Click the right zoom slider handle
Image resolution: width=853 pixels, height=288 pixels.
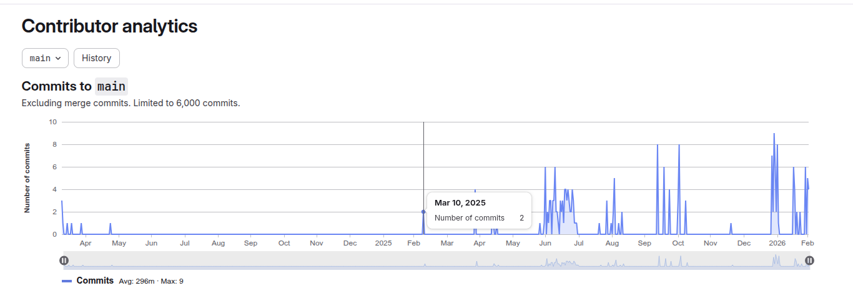tap(809, 261)
